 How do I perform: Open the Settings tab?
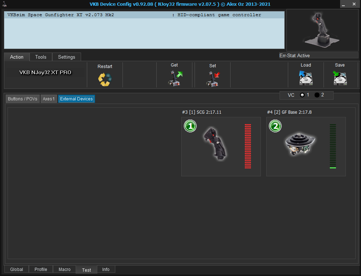click(67, 57)
